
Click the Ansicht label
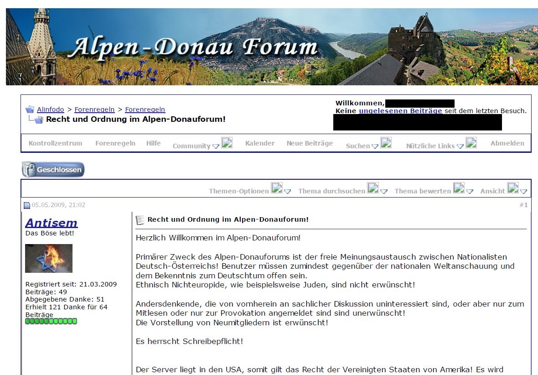click(x=492, y=191)
